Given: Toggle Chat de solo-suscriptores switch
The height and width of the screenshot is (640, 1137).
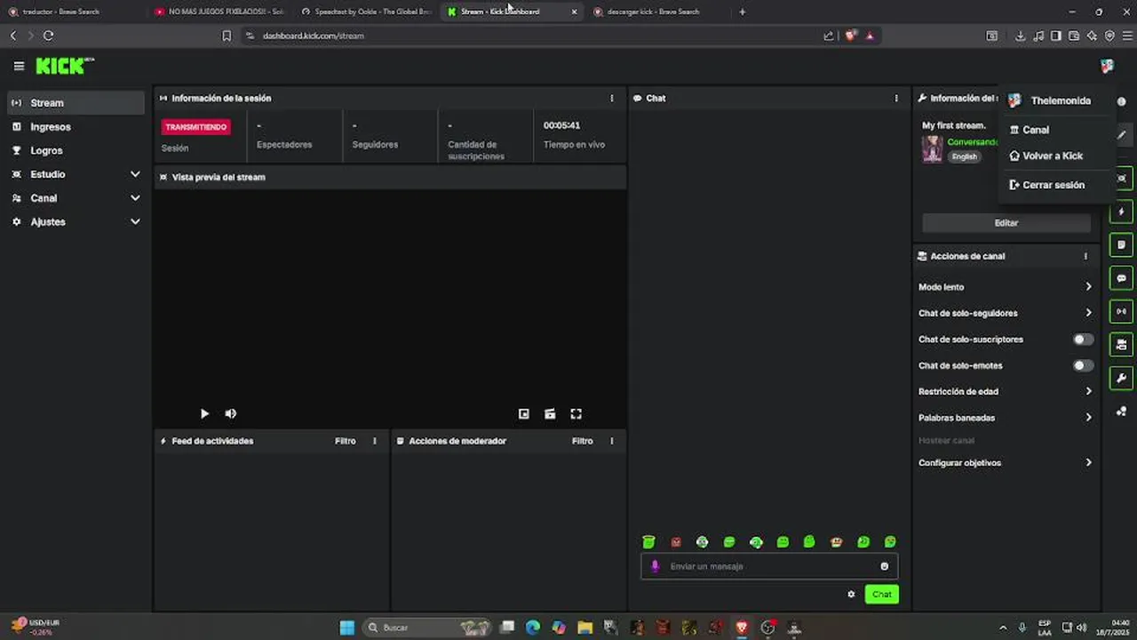Looking at the screenshot, I should click(1083, 340).
